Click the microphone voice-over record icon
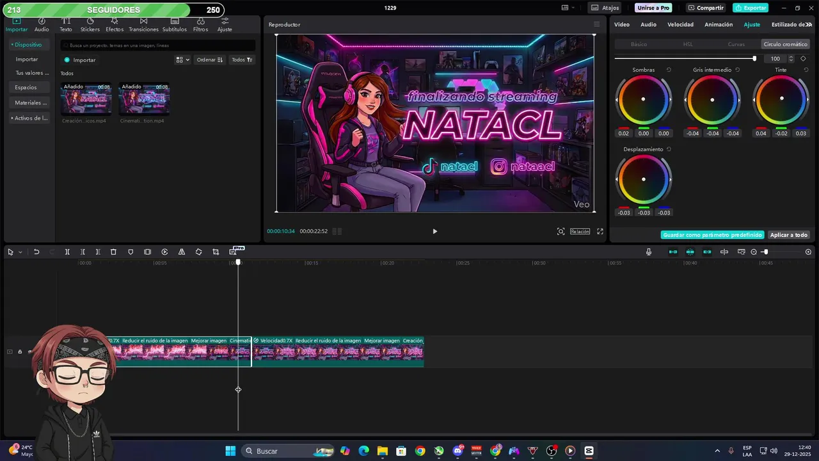Viewport: 819px width, 461px height. pos(649,252)
